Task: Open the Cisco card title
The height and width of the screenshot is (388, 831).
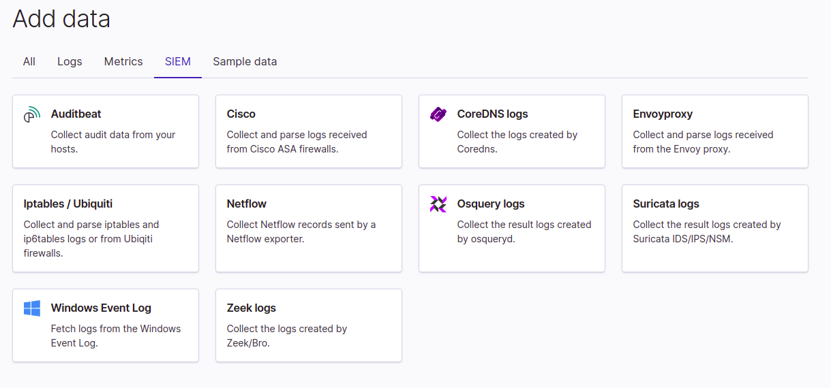Action: [x=241, y=114]
